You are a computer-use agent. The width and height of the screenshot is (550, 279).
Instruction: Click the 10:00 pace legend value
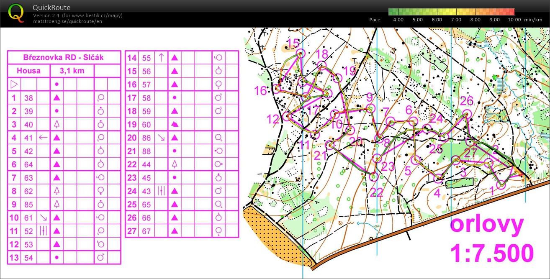(514, 20)
